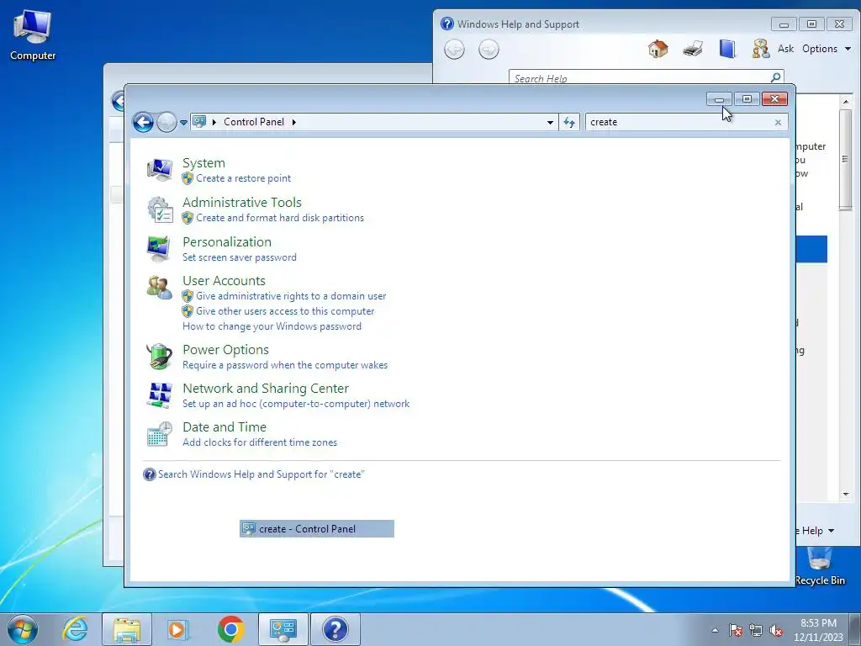This screenshot has width=861, height=646.
Task: Open the Help dropdown at bottom of Help window
Action: (816, 531)
